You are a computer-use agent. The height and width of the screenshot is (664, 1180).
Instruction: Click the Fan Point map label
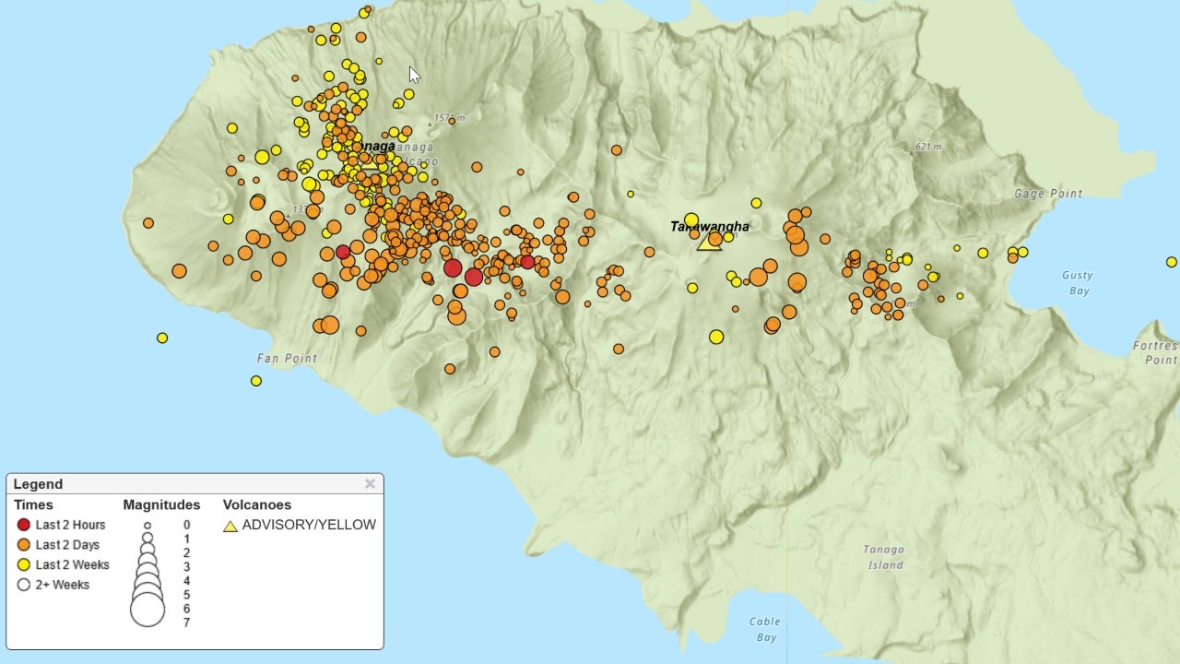tap(287, 358)
